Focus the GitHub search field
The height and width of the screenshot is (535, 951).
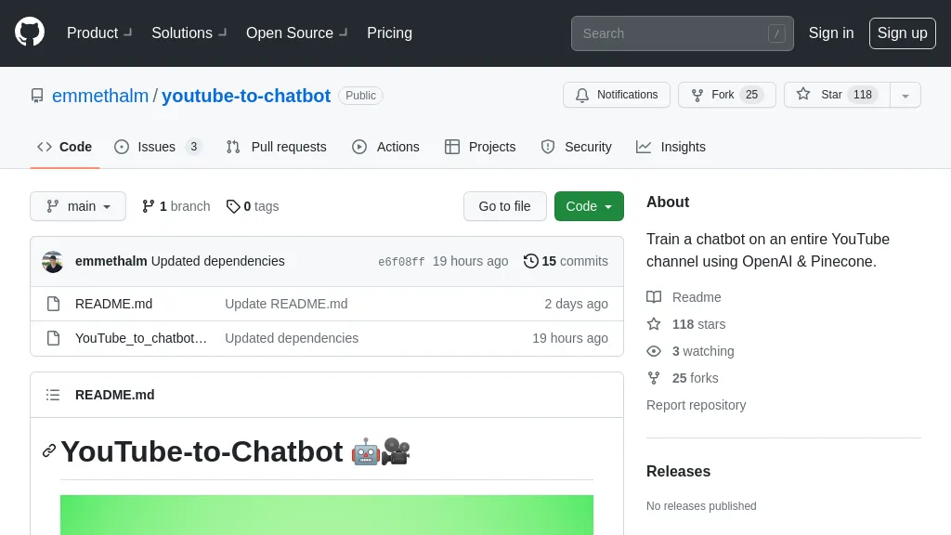click(682, 33)
